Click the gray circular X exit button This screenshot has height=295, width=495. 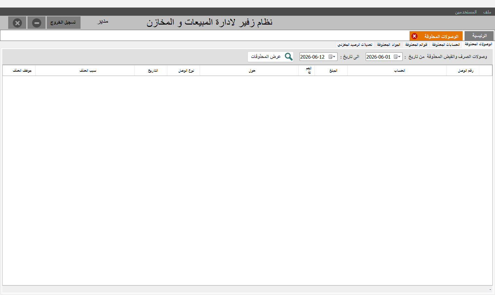[x=17, y=23]
